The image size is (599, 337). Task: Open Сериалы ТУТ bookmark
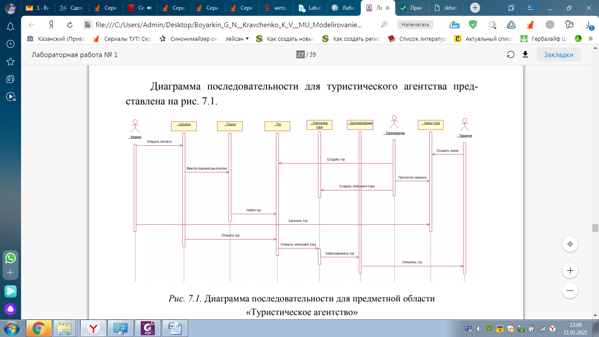point(122,39)
